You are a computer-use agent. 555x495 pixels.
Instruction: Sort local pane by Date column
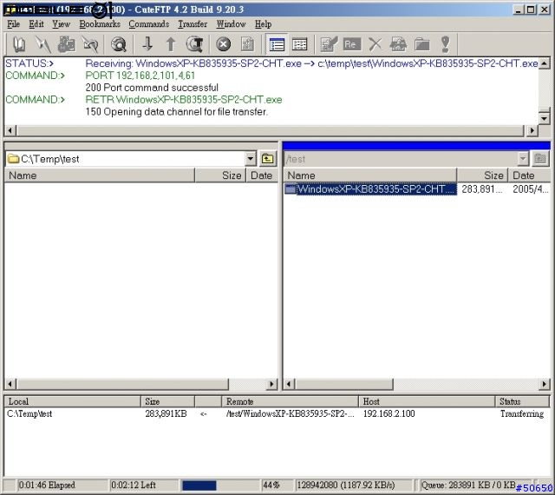262,175
